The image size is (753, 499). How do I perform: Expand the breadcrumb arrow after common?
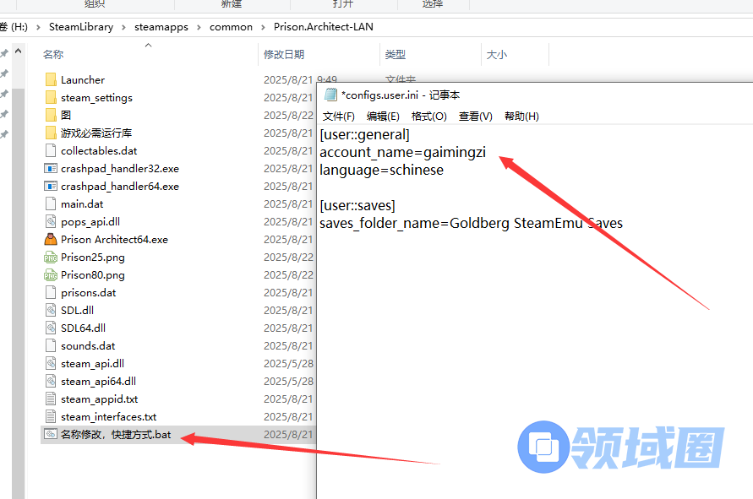click(x=263, y=27)
